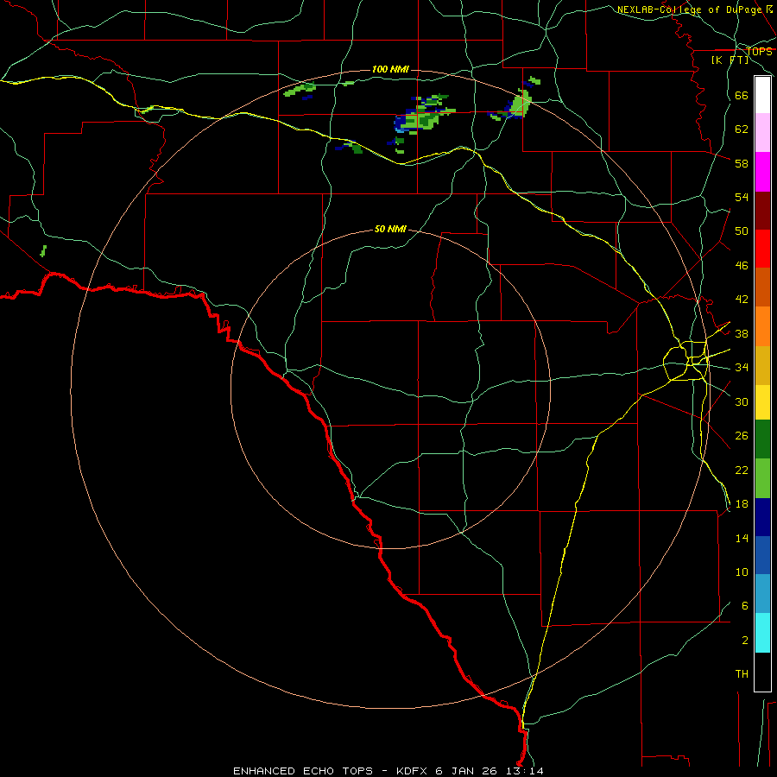This screenshot has height=777, width=777.
Task: Select the dark orange legend swatch
Action: [x=762, y=287]
